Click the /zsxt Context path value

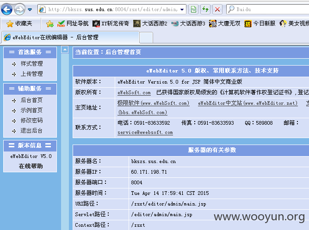click(138, 225)
